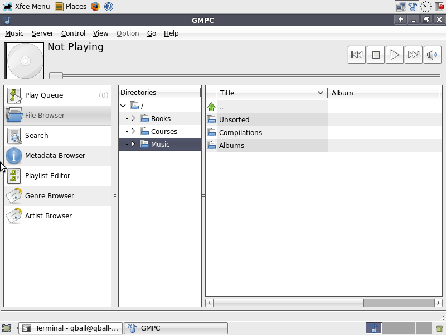Open the Server menu
This screenshot has height=335, width=446.
42,33
